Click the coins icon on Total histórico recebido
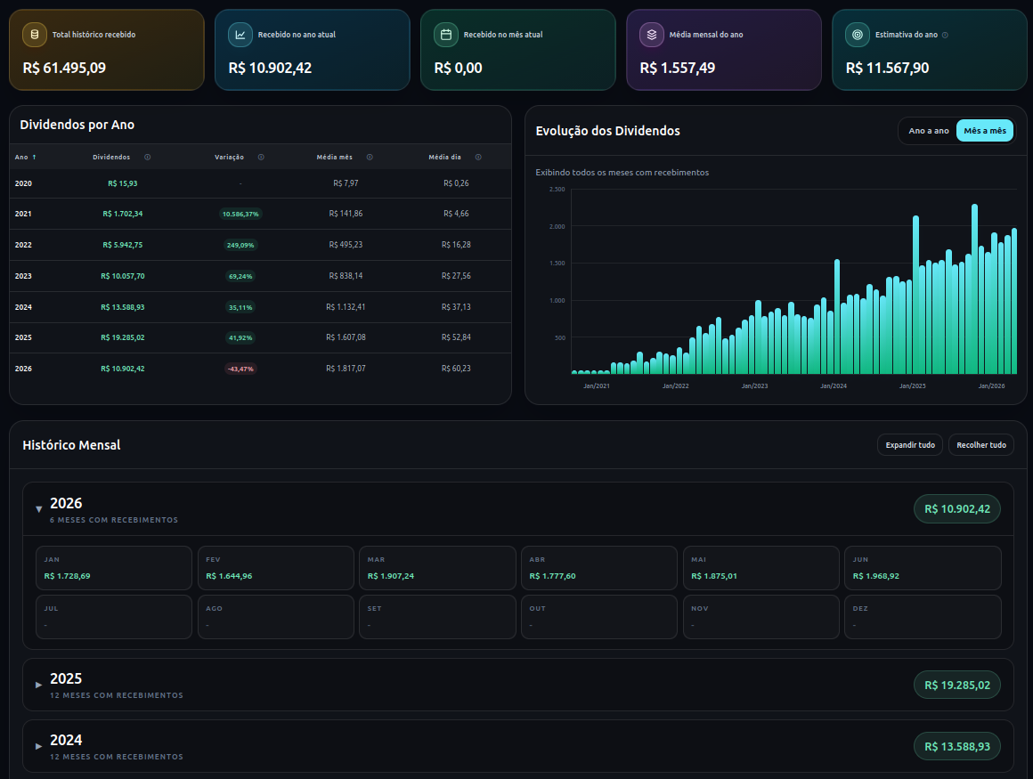The width and height of the screenshot is (1033, 779). point(34,35)
